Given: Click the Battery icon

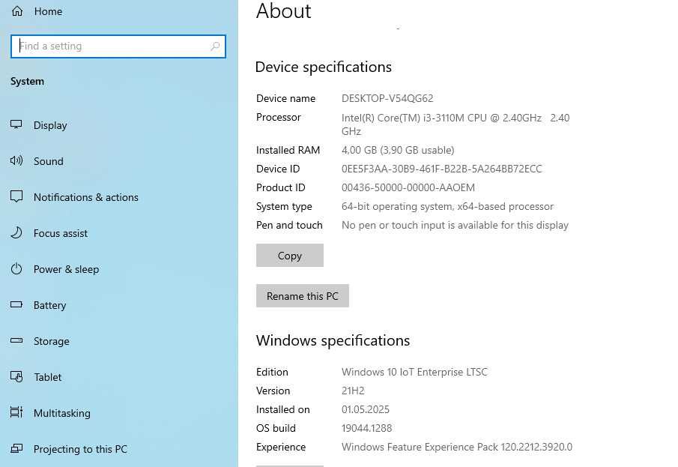Looking at the screenshot, I should pyautogui.click(x=16, y=304).
